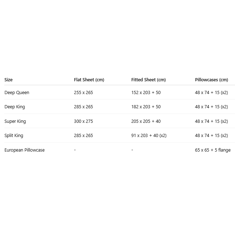This screenshot has height=235, width=235.
Task: Click Split King fitted sheet 91 x 203 + 40 (x2)
Action: 149,136
